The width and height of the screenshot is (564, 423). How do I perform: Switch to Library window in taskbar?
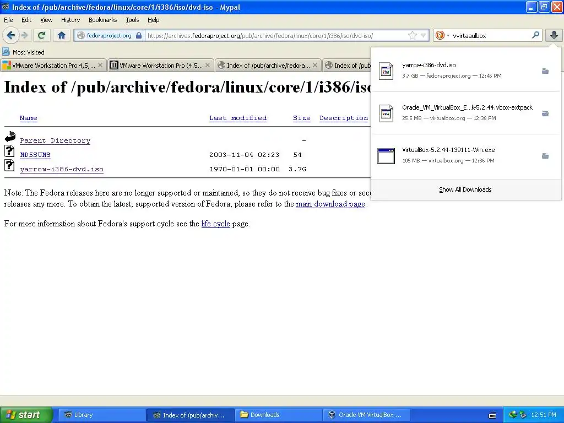pos(101,415)
